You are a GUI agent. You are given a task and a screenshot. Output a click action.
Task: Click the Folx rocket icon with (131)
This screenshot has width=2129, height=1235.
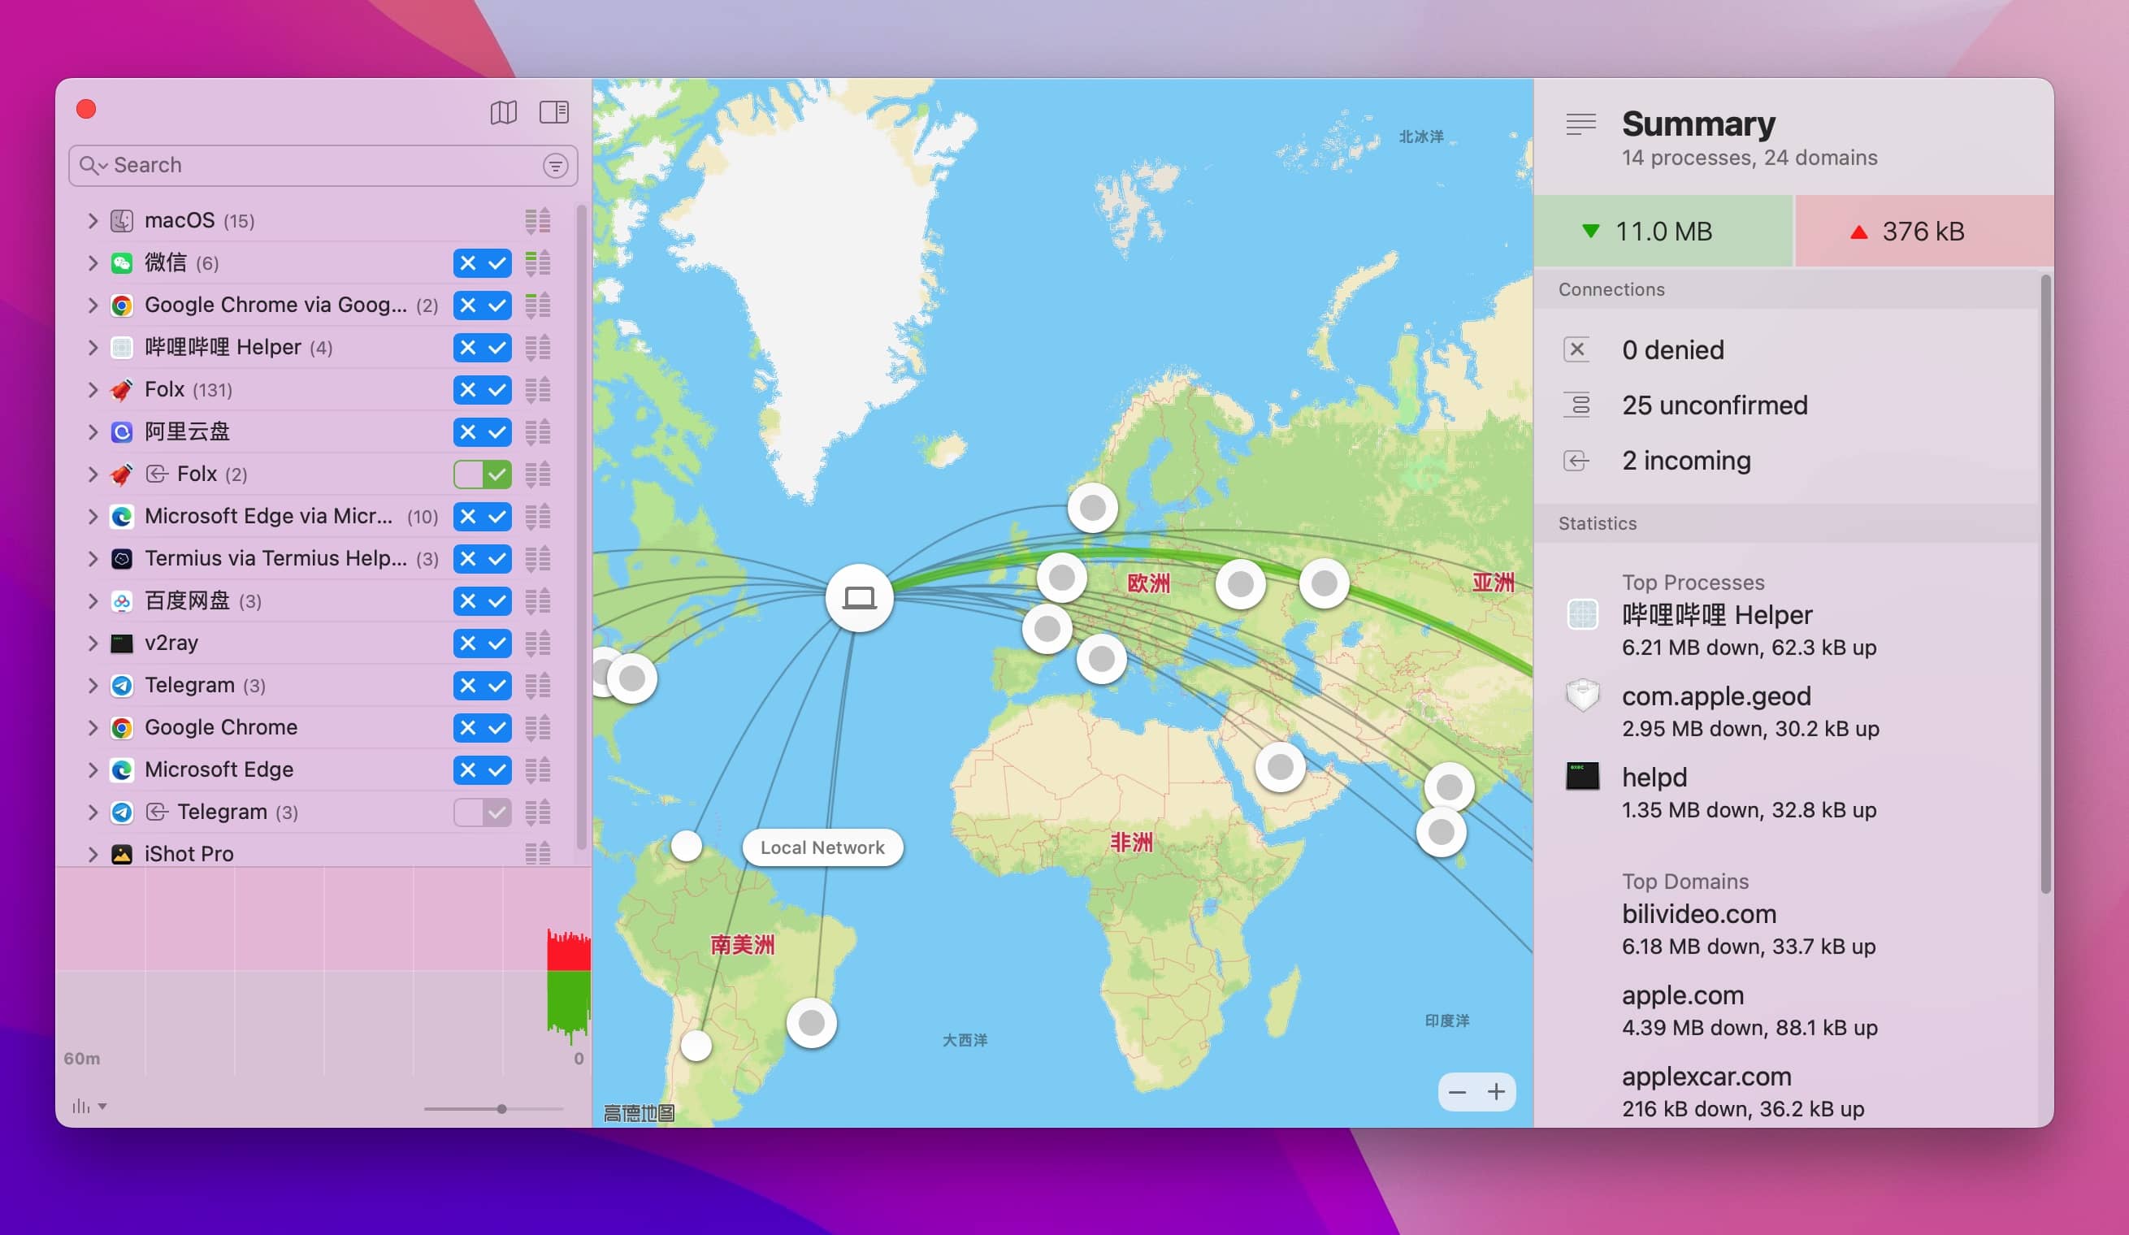click(122, 390)
